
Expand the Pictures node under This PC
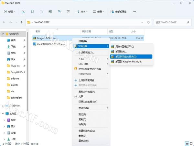4,127
